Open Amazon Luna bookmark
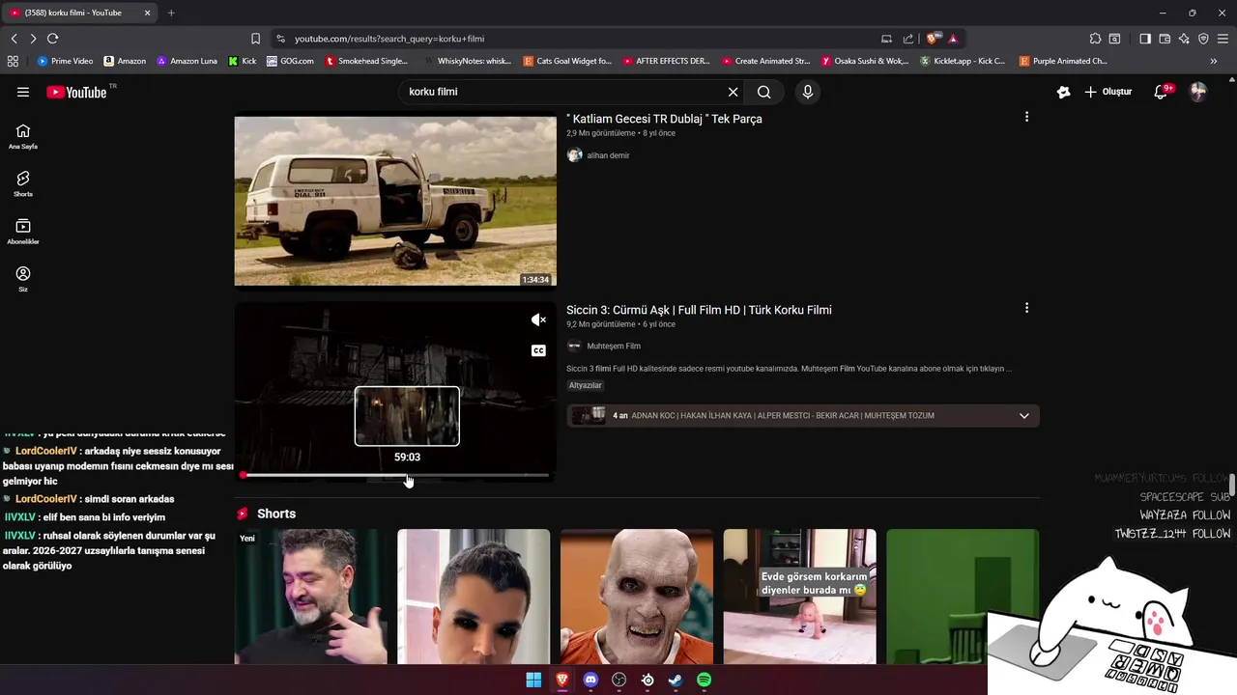The width and height of the screenshot is (1237, 695). click(187, 61)
